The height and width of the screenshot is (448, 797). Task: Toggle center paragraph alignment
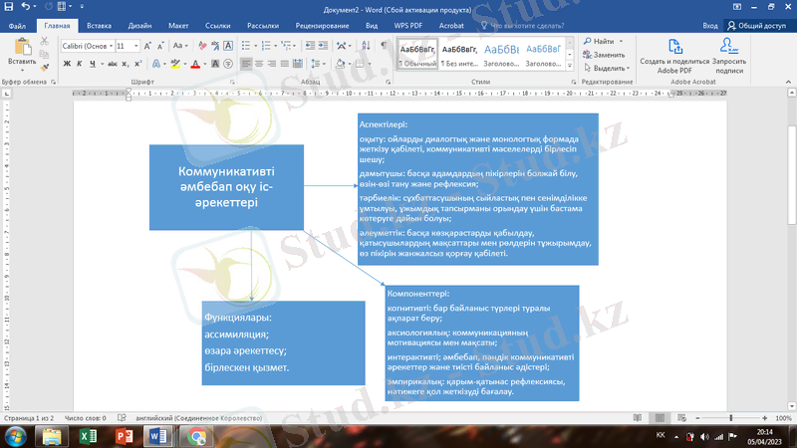[x=260, y=65]
